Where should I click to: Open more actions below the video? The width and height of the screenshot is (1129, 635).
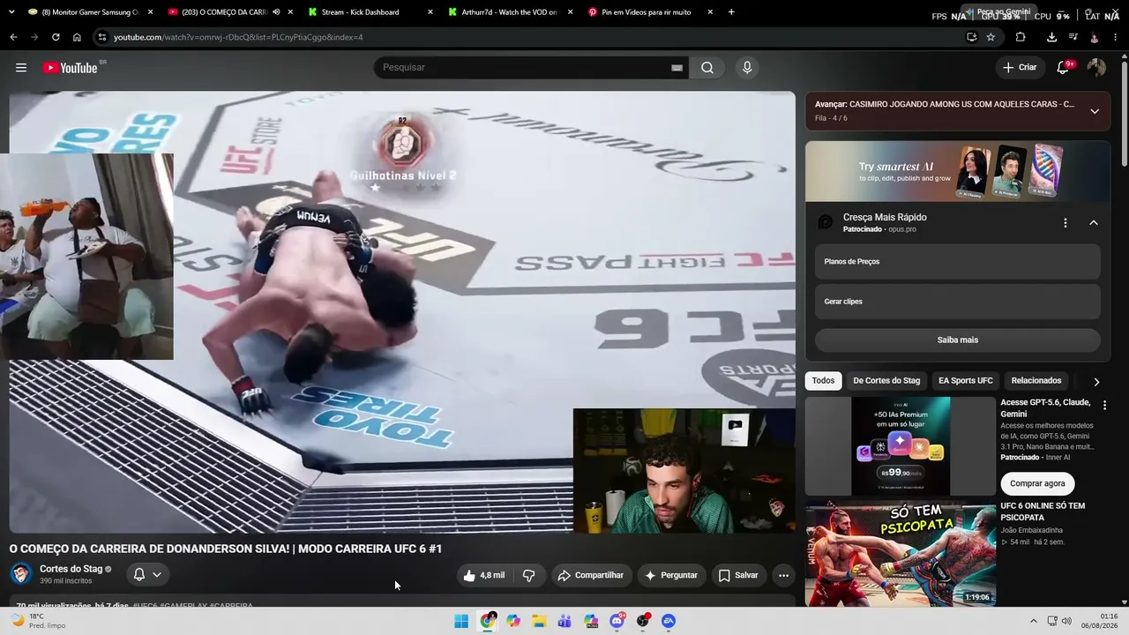click(x=783, y=575)
